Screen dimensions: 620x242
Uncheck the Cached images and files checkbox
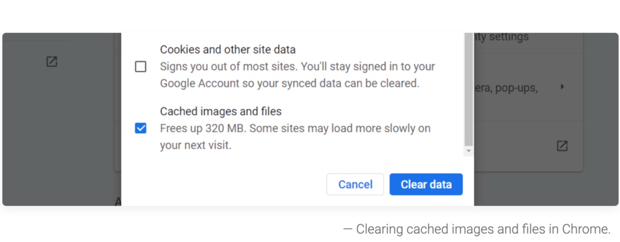[x=140, y=128]
